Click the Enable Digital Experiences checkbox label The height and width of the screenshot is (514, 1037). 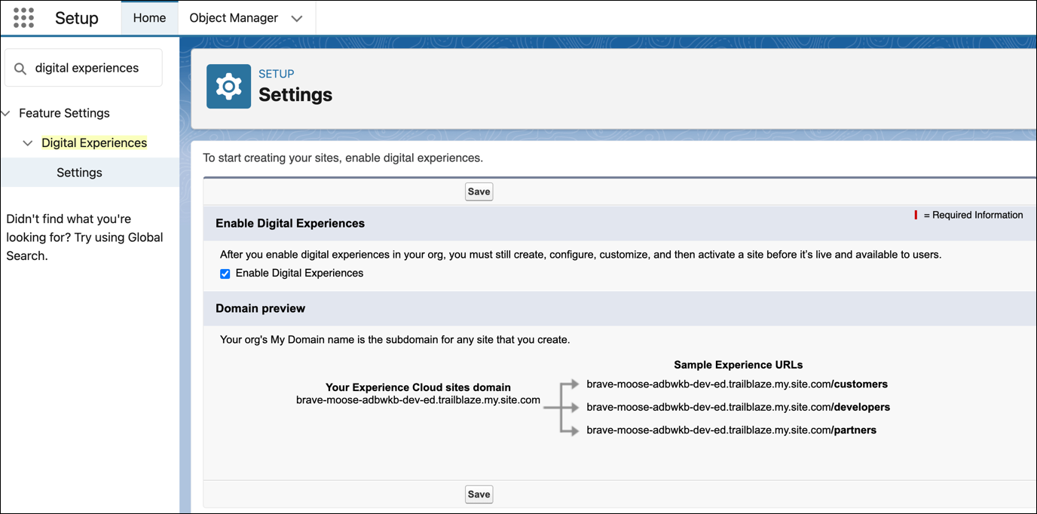tap(299, 274)
